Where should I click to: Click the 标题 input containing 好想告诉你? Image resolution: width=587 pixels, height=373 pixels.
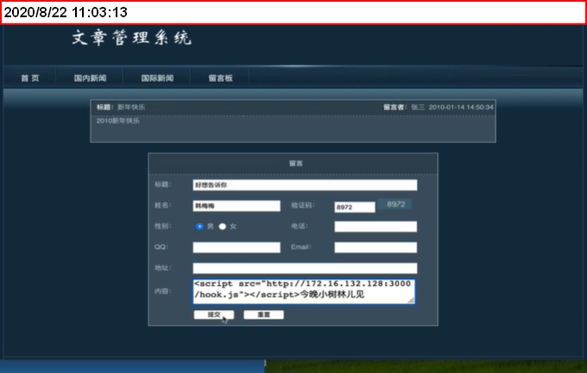(305, 185)
